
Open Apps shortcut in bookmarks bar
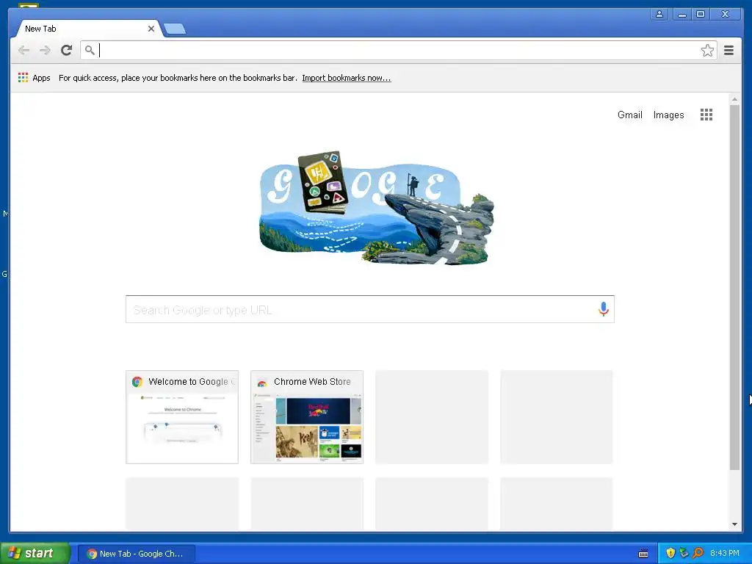pyautogui.click(x=34, y=78)
